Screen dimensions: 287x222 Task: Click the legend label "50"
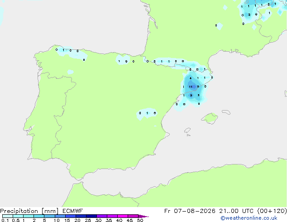click(140, 220)
